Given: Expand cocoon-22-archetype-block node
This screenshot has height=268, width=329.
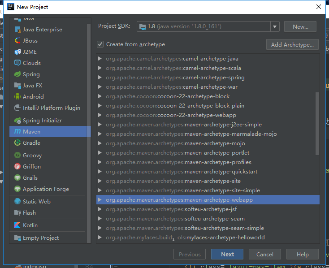Looking at the screenshot, I should click(100, 96).
